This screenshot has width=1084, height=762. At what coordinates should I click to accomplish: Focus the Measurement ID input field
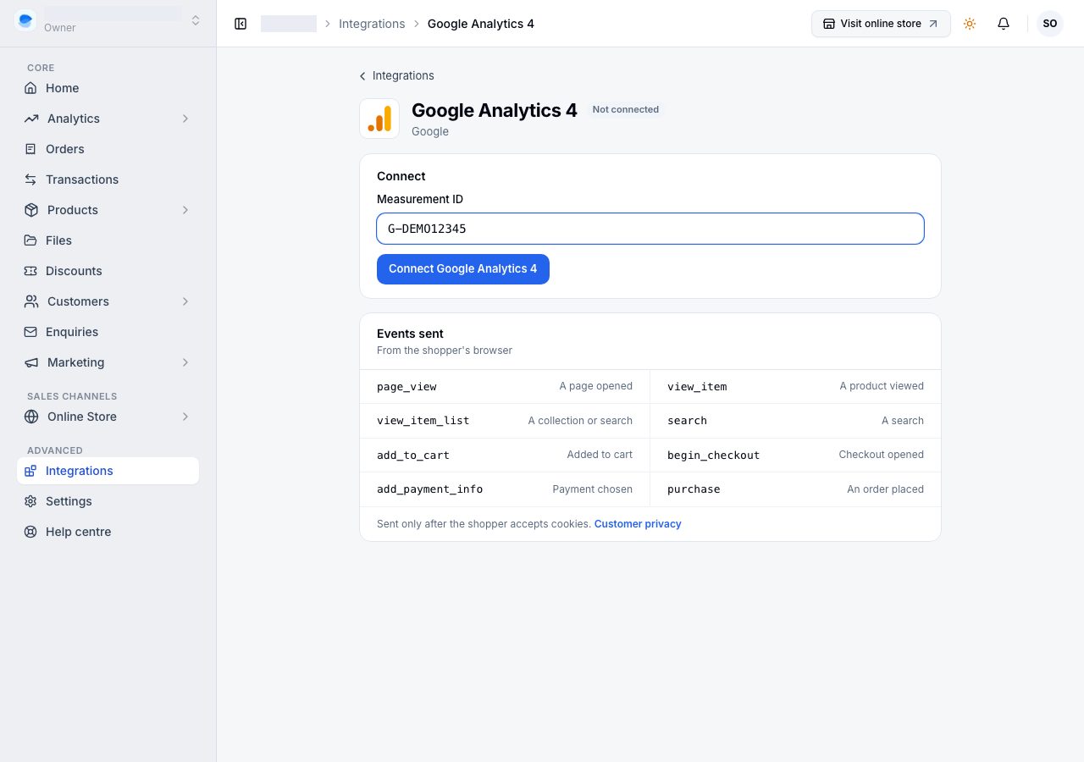(x=650, y=229)
